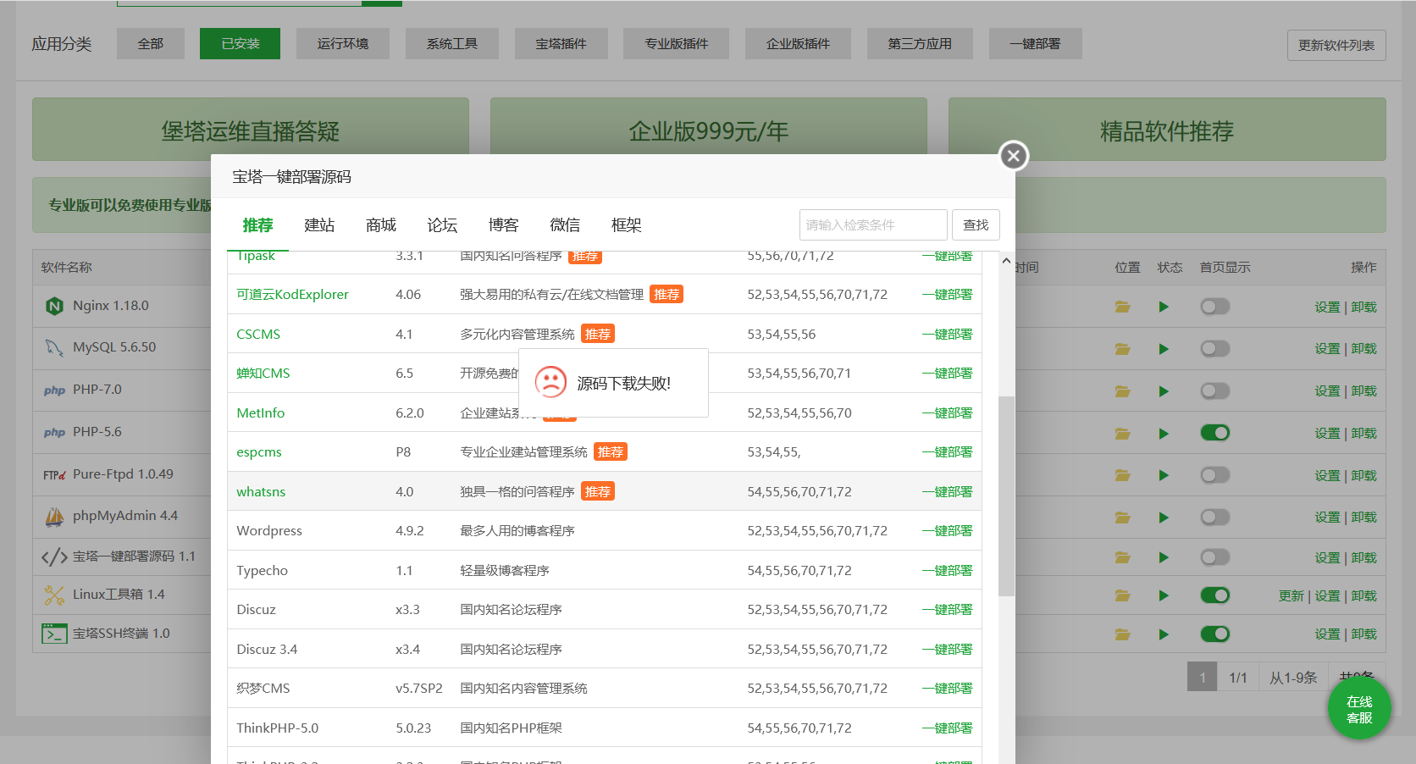The image size is (1416, 764).
Task: Click the scrollbar up arrow in dialog
Action: click(1006, 261)
